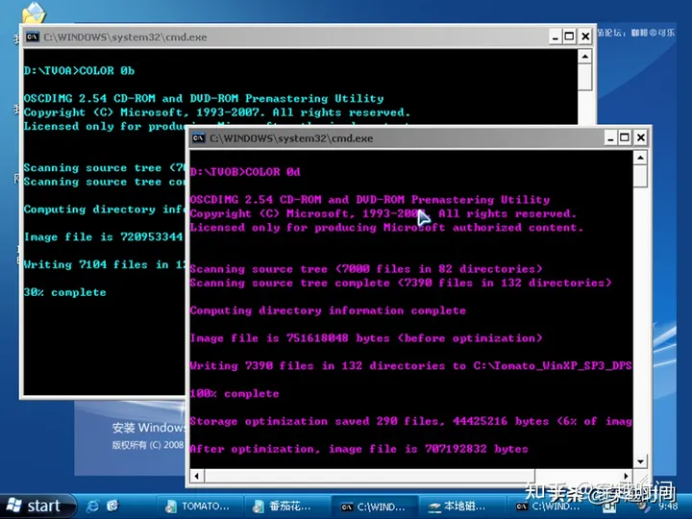Click magenta 'OSCDIMG 2.54 CD-ROM' header line
The width and height of the screenshot is (692, 519).
(x=370, y=200)
